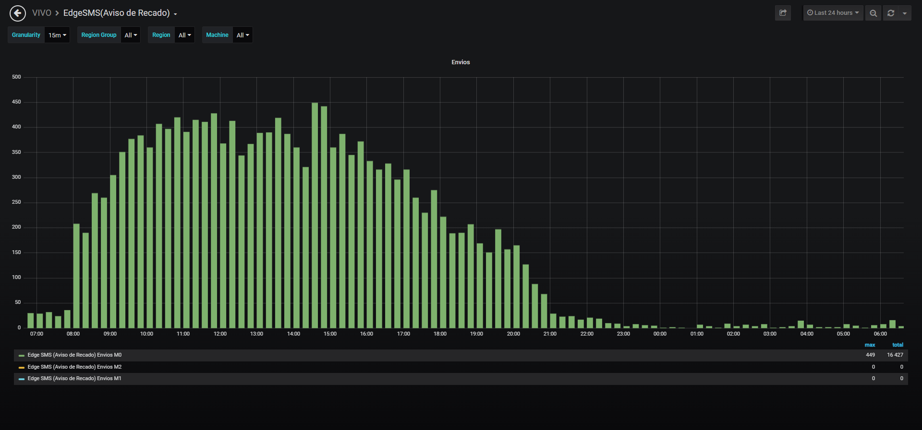
Task: Click the back arrow circle icon
Action: 18,13
